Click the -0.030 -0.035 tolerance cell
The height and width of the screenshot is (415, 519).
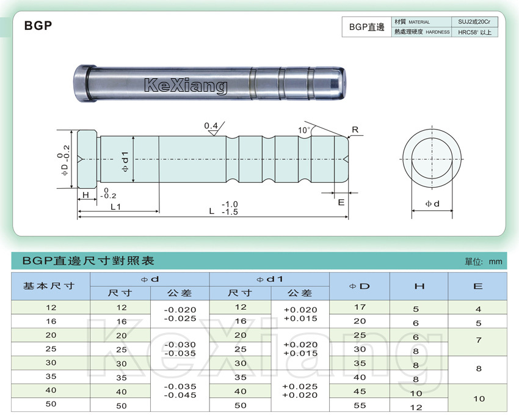tap(180, 349)
